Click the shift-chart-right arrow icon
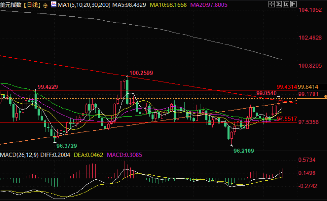This screenshot has width=327, height=201. 293,4
